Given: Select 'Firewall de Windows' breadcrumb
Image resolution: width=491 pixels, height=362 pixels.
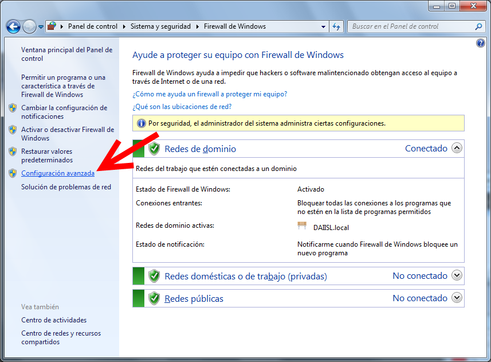Looking at the screenshot, I should click(x=235, y=26).
